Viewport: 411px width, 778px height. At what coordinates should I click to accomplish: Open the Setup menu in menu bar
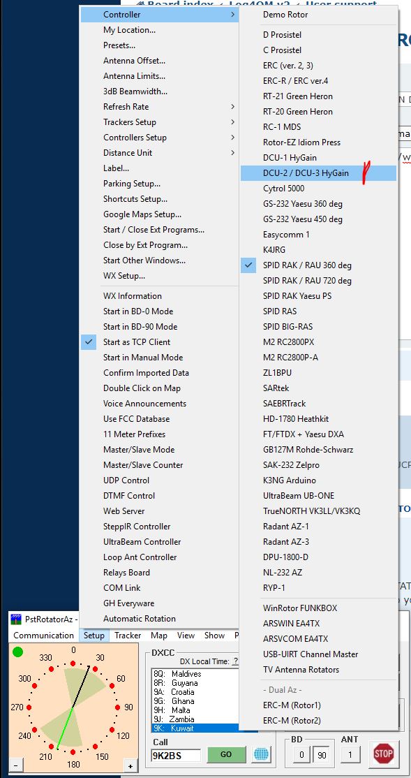(94, 635)
